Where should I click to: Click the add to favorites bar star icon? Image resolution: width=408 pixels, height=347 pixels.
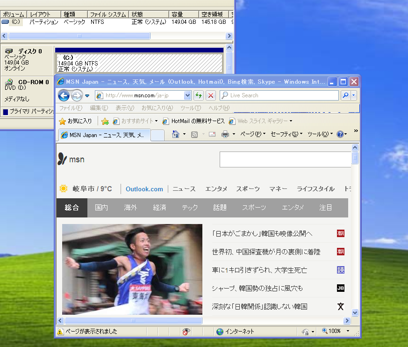click(x=105, y=121)
